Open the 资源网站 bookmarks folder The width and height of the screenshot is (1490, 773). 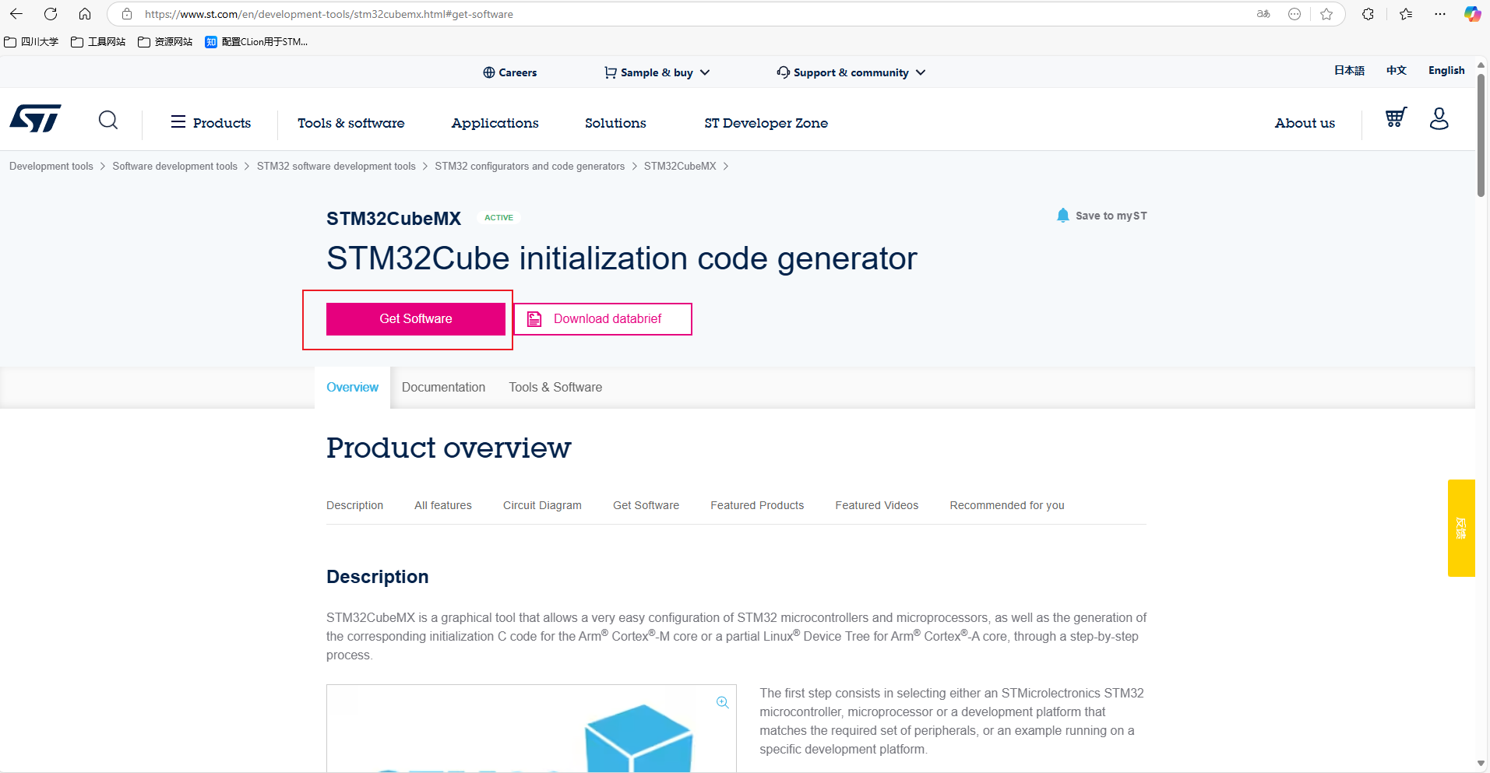165,42
